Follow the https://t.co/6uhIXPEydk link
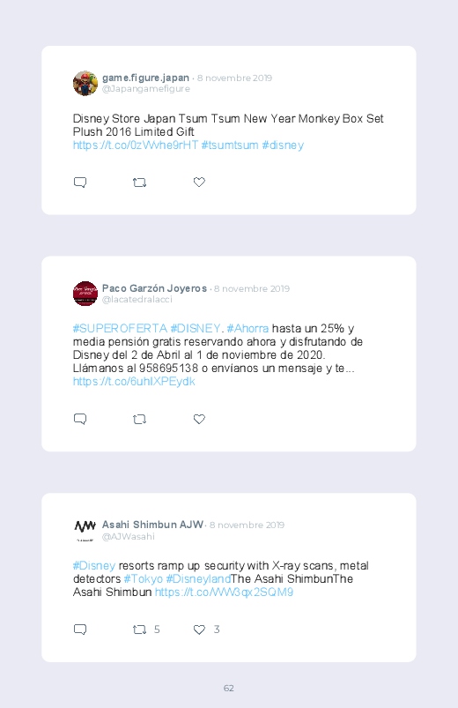Image resolution: width=458 pixels, height=708 pixels. point(134,382)
